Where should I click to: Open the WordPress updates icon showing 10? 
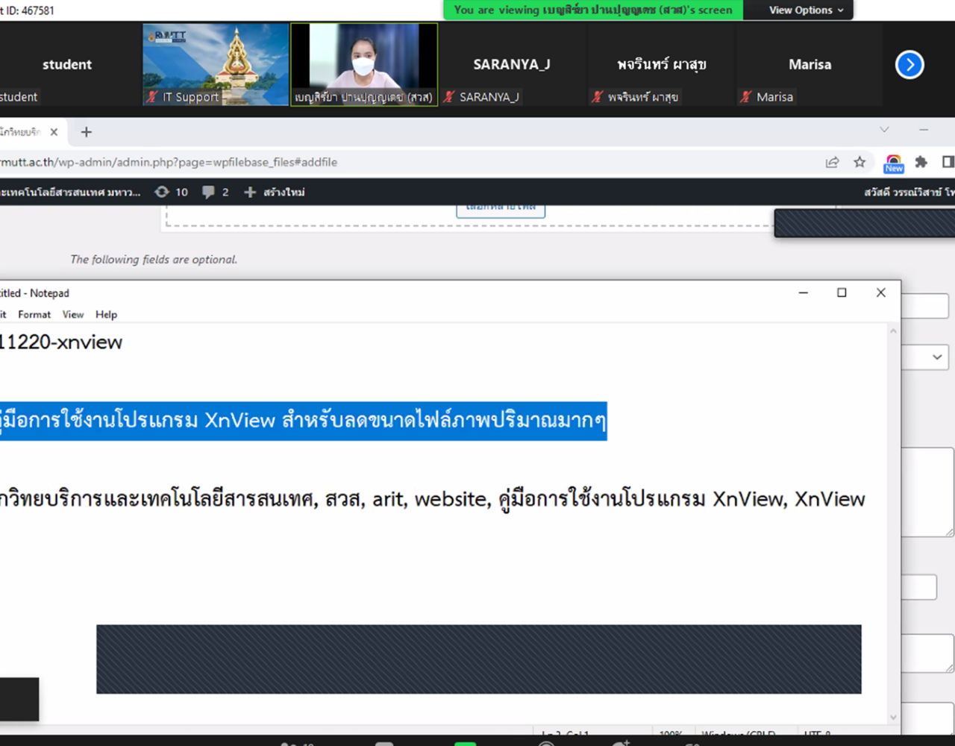[171, 192]
